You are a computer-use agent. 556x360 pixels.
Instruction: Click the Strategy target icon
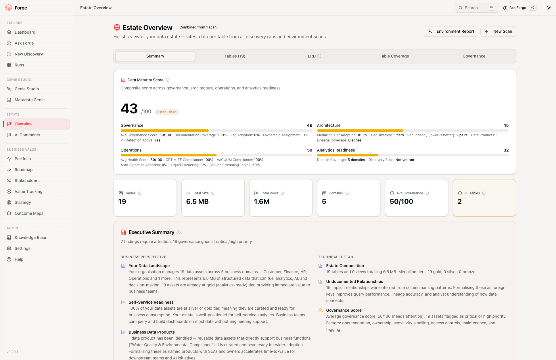coord(9,202)
